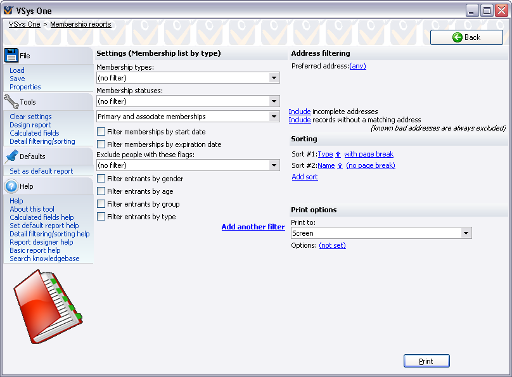
Task: Toggle Sort #1 Type direction arrow
Action: [x=338, y=155]
